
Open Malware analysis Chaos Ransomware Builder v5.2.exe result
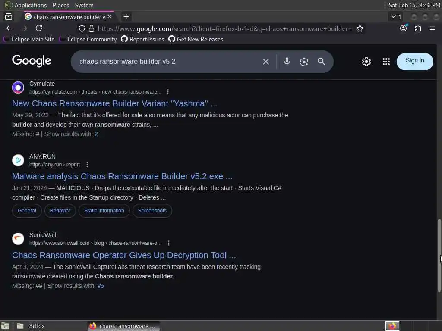tap(122, 176)
